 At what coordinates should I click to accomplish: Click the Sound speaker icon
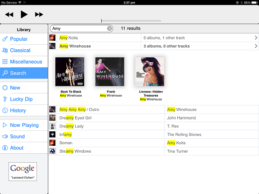click(5, 136)
